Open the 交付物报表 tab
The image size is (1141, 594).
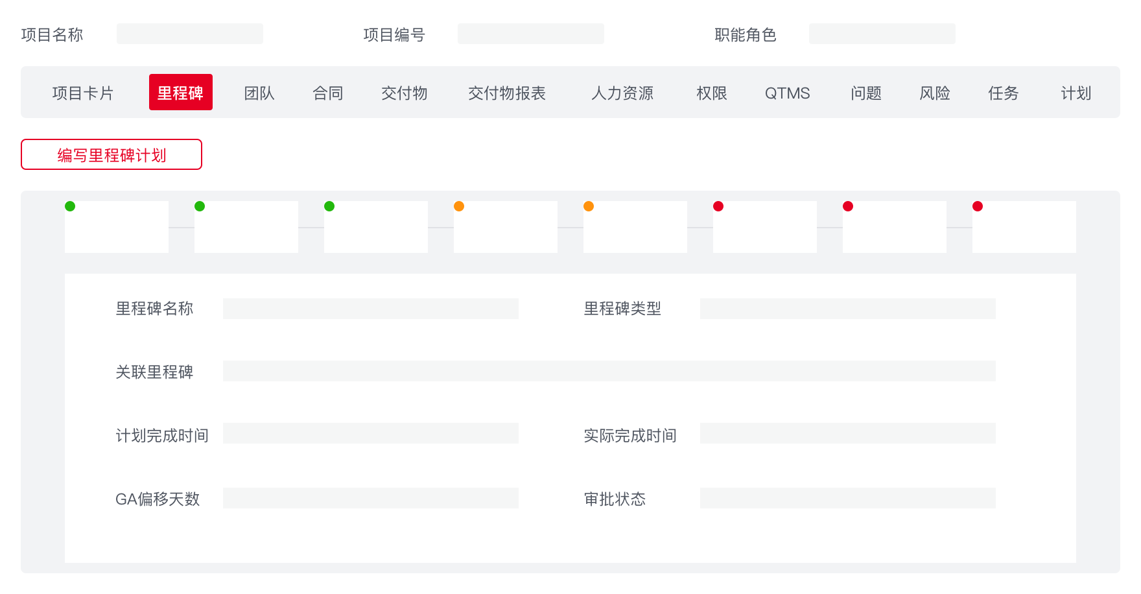(x=507, y=93)
